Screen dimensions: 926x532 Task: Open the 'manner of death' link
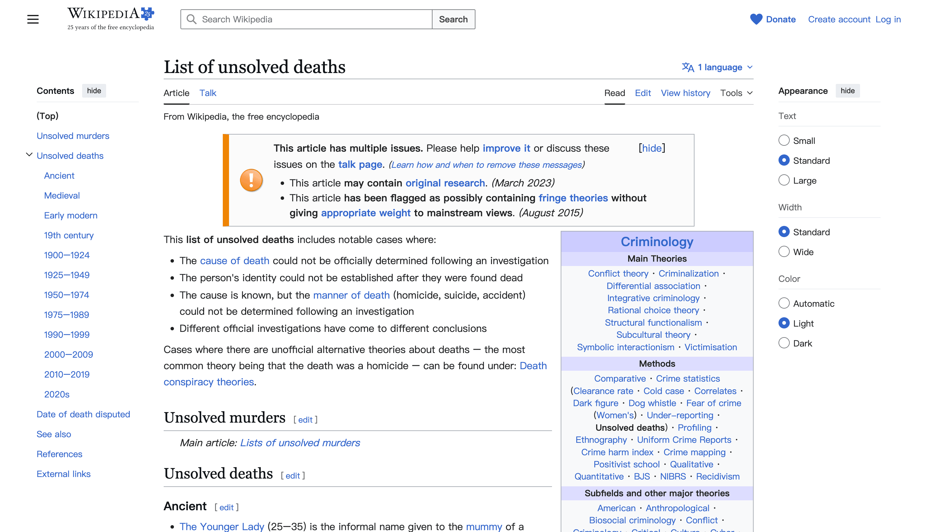point(351,295)
